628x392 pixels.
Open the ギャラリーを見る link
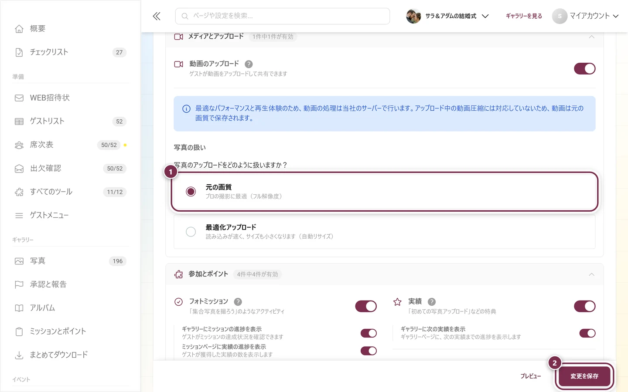[524, 16]
